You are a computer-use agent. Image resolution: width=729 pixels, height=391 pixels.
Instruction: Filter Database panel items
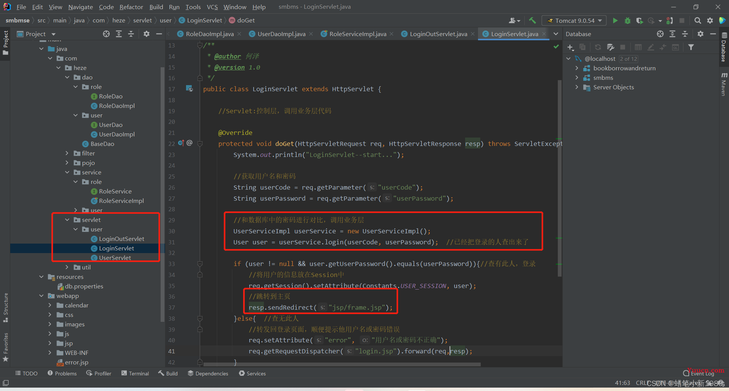(x=691, y=47)
